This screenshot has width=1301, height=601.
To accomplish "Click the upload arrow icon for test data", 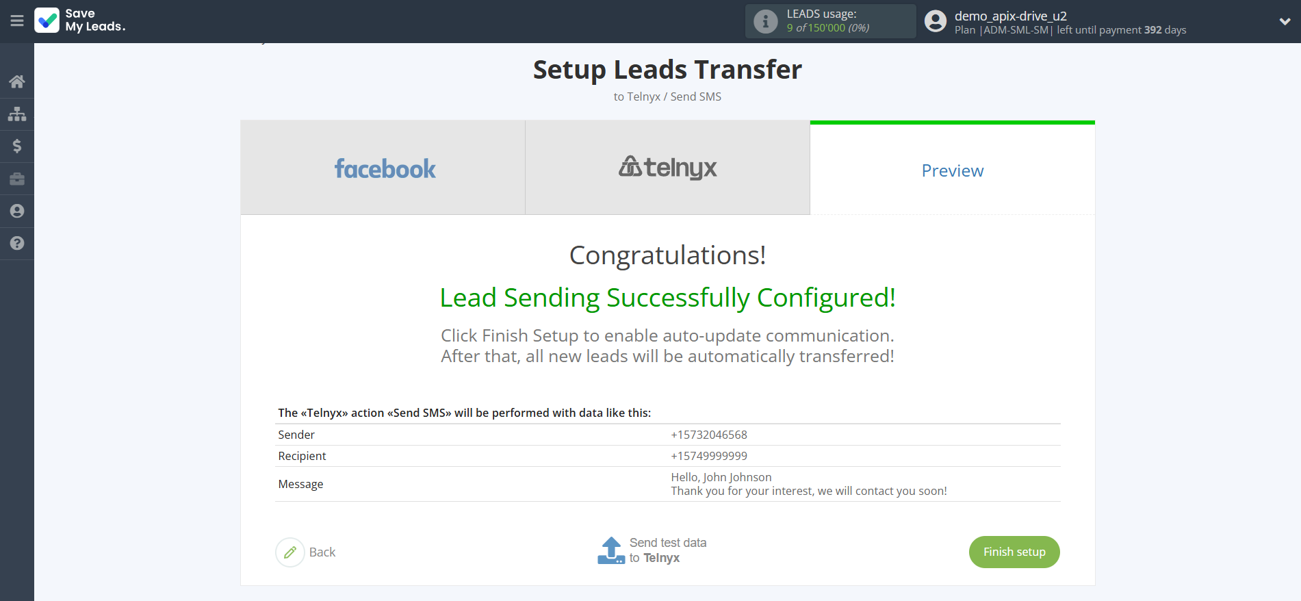I will tap(611, 550).
